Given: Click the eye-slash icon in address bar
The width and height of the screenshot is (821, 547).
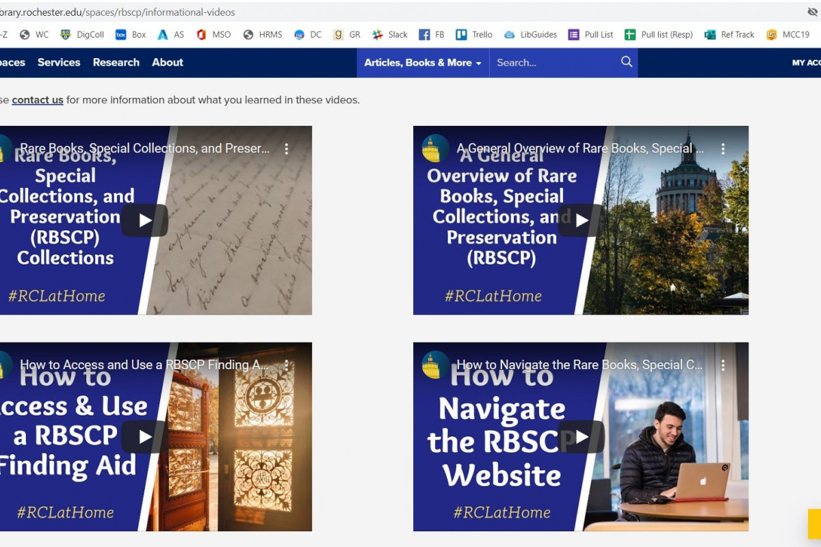Looking at the screenshot, I should (812, 12).
